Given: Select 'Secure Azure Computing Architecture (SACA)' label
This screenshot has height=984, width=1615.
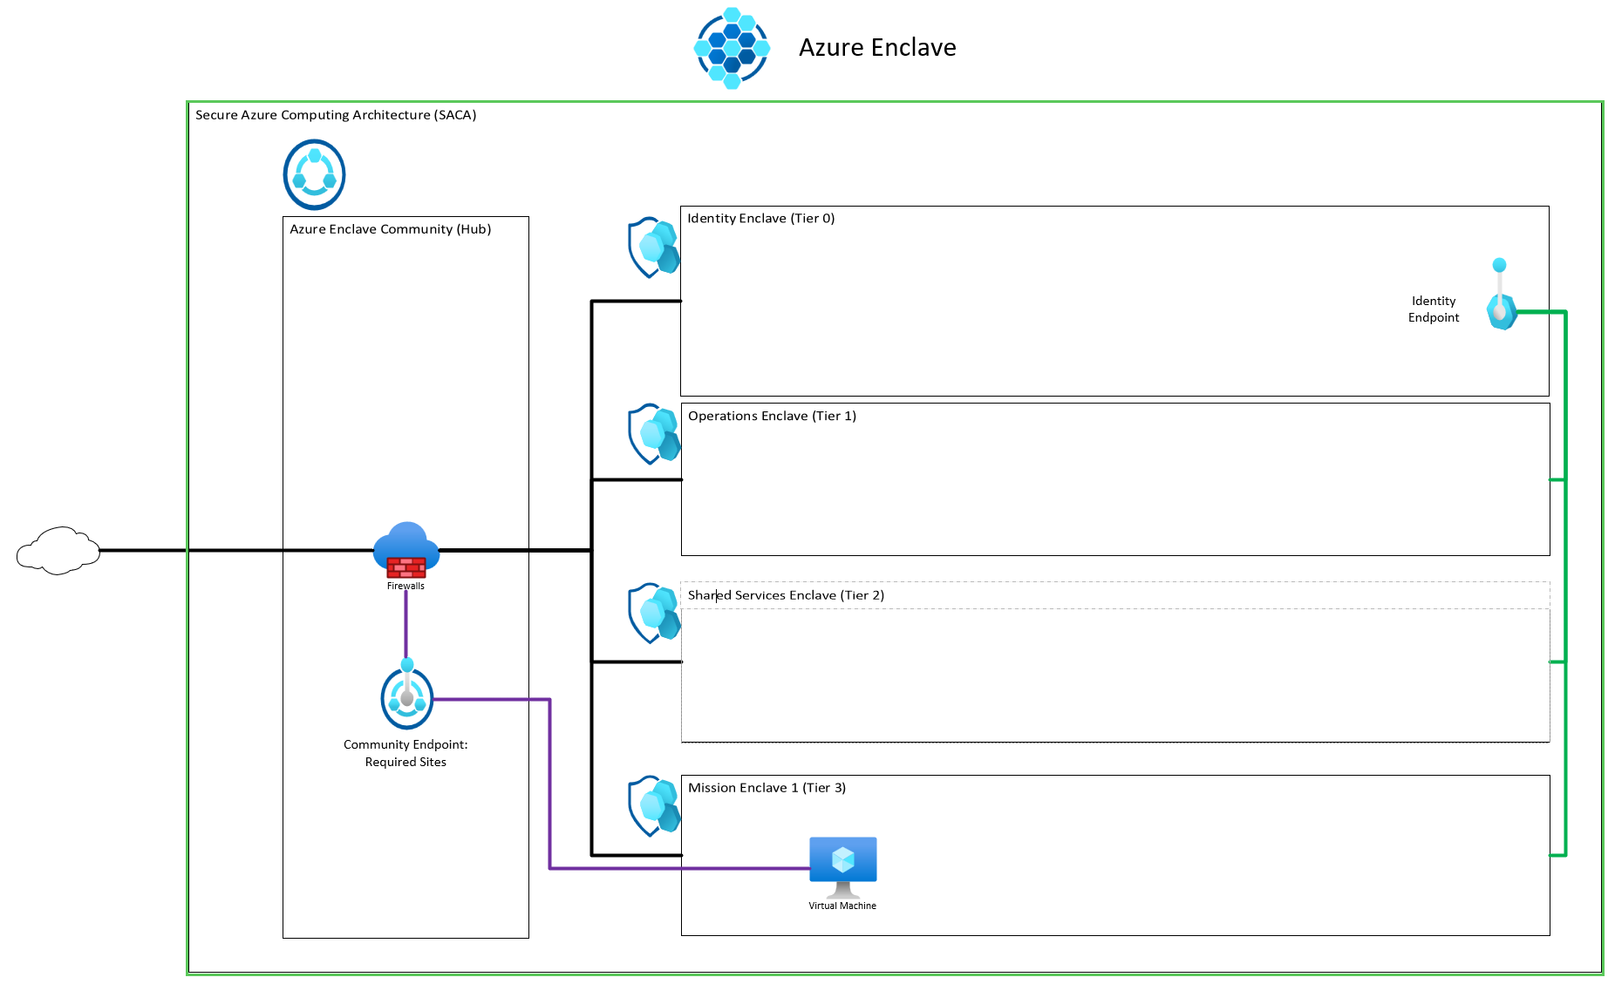Looking at the screenshot, I should tap(336, 115).
